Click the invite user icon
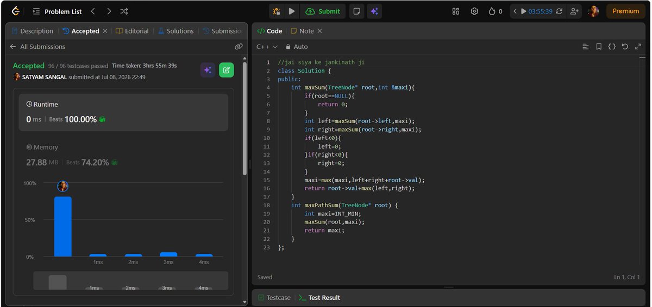Viewport: 652px width, 307px height. click(574, 11)
